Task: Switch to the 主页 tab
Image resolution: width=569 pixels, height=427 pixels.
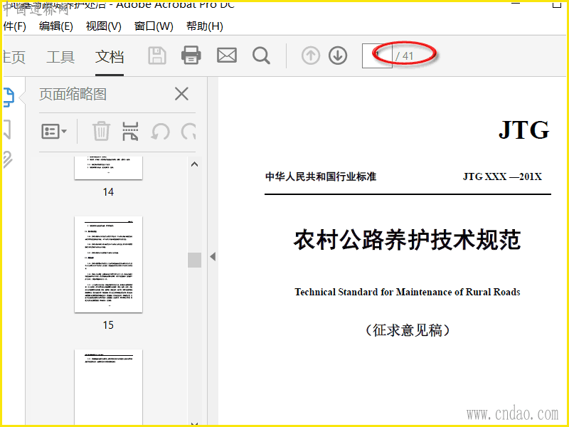Action: click(14, 57)
